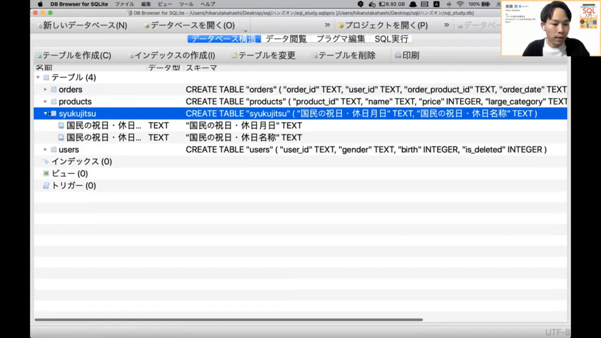The height and width of the screenshot is (338, 601).
Task: Expand the orders table node
Action: [x=46, y=90]
